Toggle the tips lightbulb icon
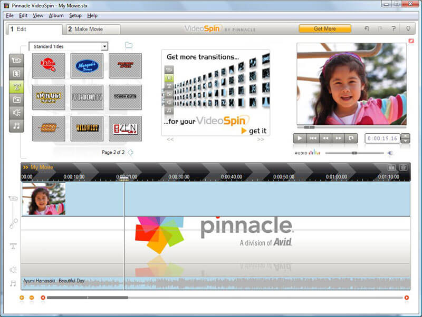 [409, 28]
